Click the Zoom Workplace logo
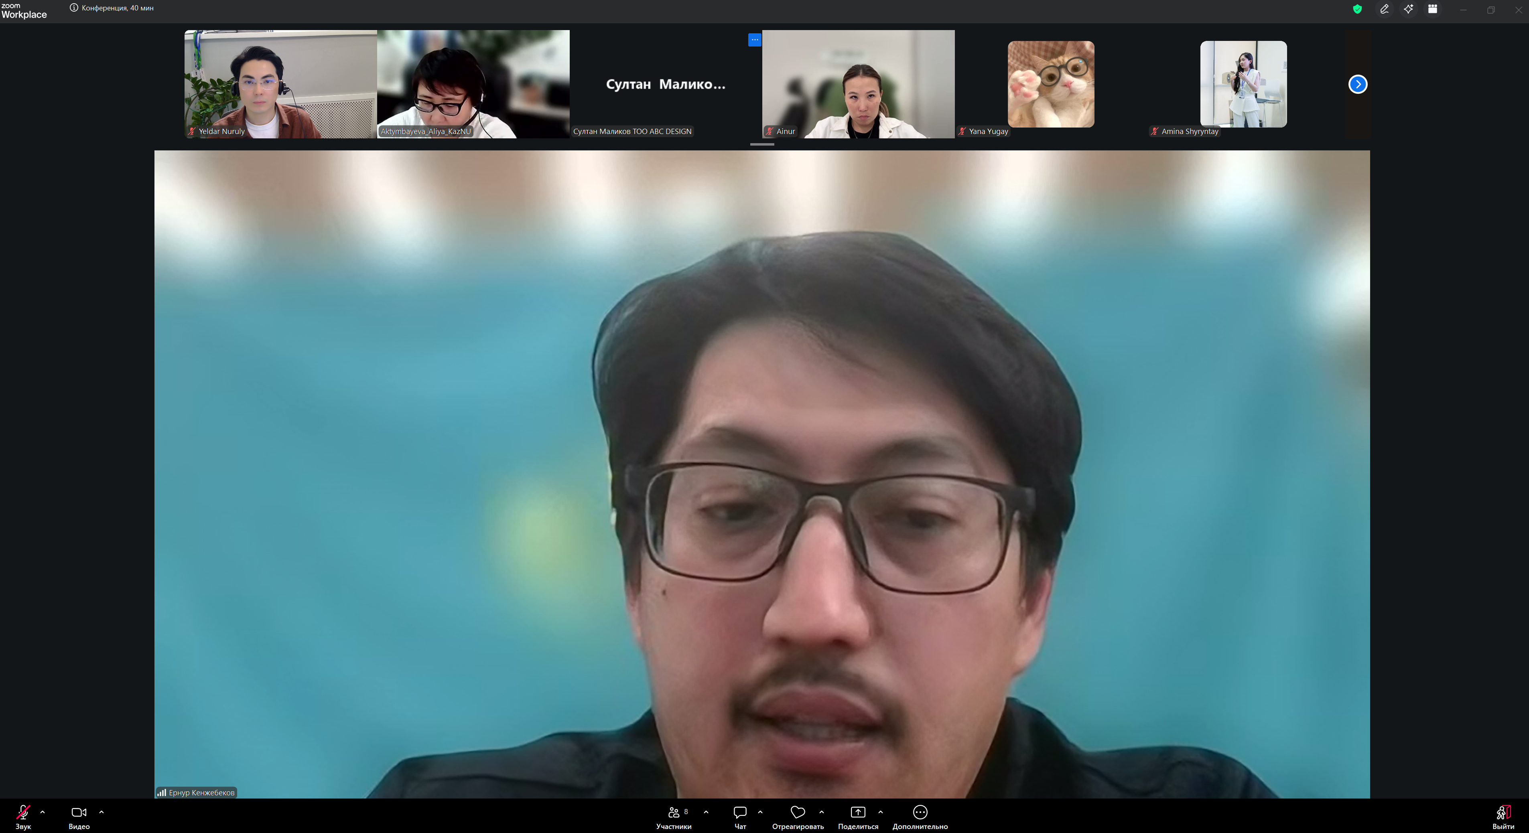This screenshot has height=833, width=1529. click(x=24, y=11)
